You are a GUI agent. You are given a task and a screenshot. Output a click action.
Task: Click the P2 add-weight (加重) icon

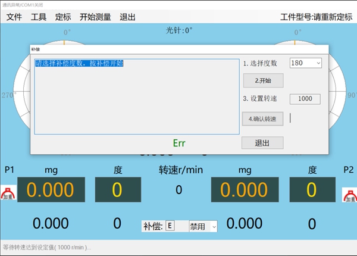click(348, 194)
